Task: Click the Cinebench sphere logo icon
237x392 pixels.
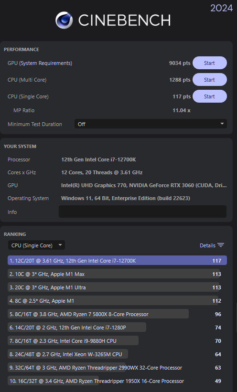Action: pyautogui.click(x=64, y=20)
